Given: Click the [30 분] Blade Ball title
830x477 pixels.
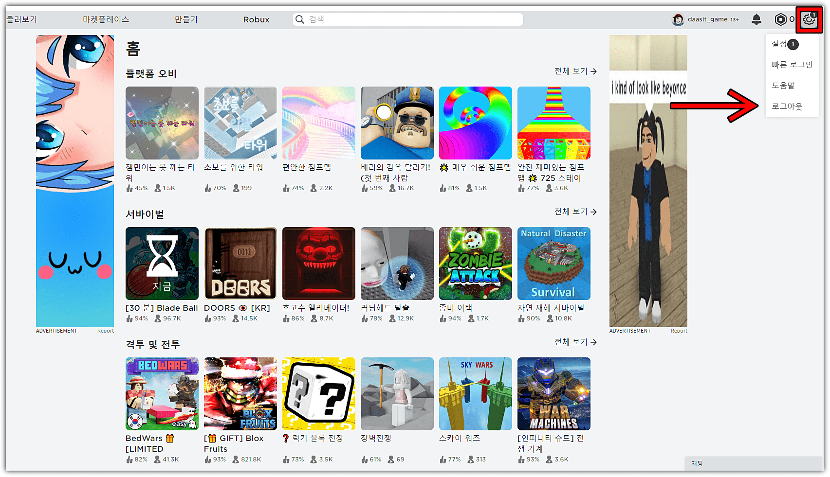Looking at the screenshot, I should 162,308.
